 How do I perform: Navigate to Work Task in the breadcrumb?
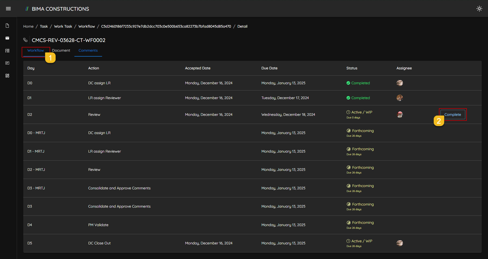(x=63, y=26)
